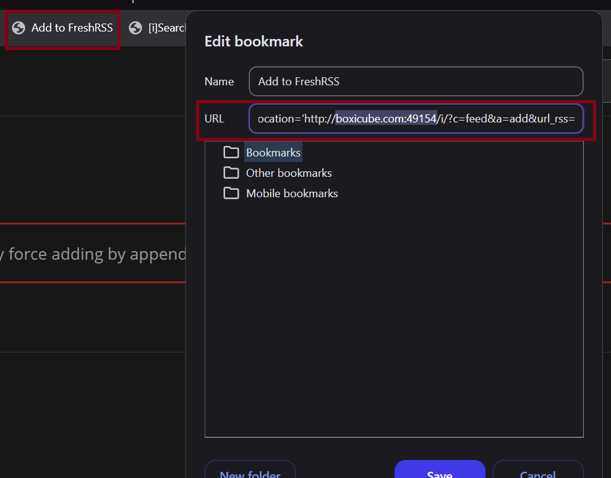Focus the bookmark Name field

coord(416,82)
